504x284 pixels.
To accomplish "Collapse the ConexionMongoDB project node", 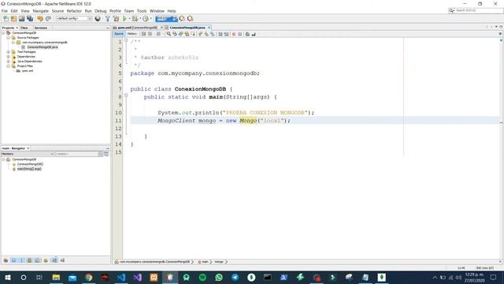I will pos(3,33).
